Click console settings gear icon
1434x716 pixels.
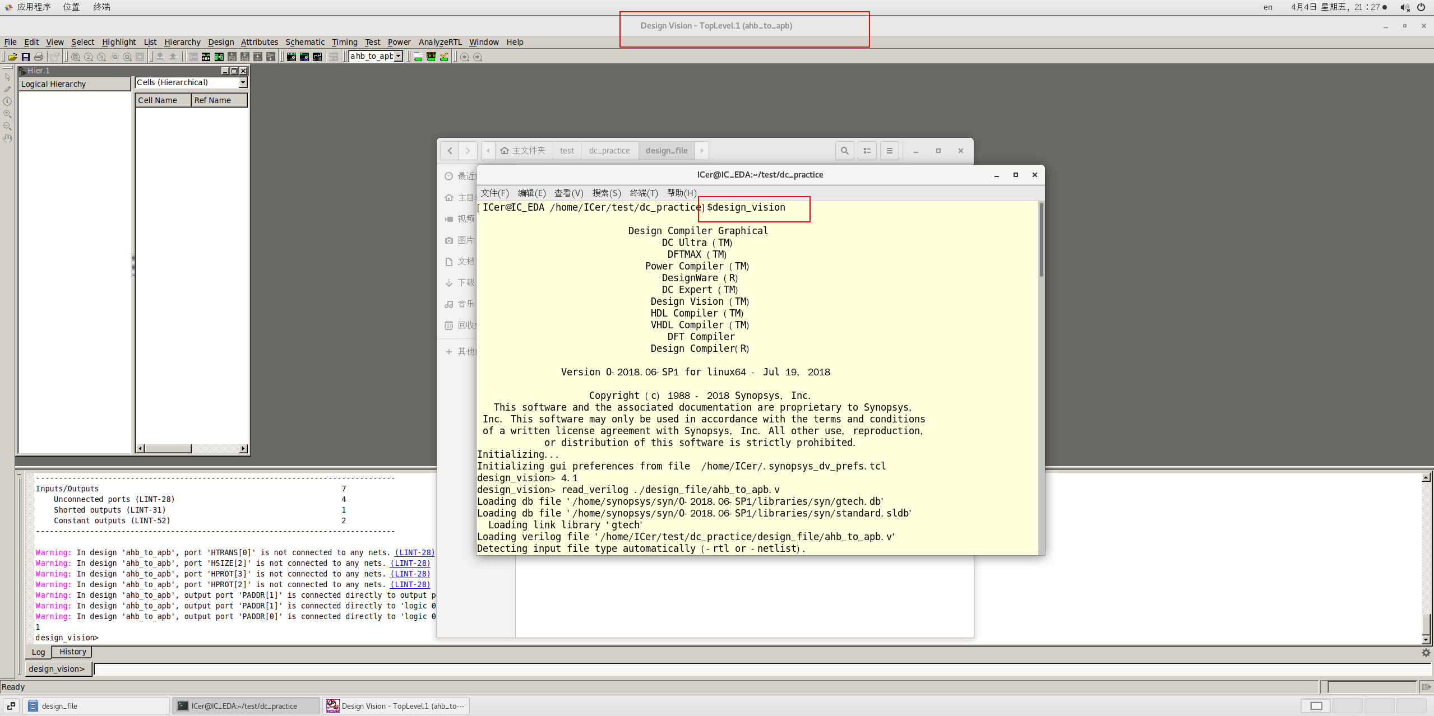coord(1426,653)
